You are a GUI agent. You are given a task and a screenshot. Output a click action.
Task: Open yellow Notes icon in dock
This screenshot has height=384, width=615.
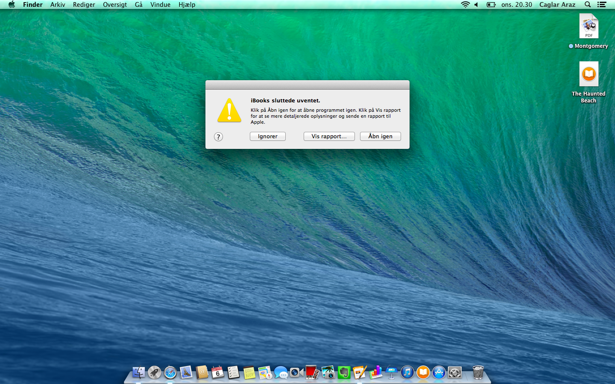tap(249, 372)
